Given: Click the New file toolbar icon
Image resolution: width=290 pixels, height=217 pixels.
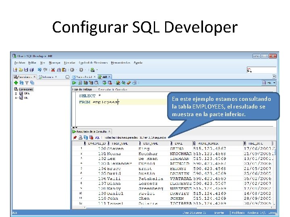Looking at the screenshot, I should (x=15, y=70).
